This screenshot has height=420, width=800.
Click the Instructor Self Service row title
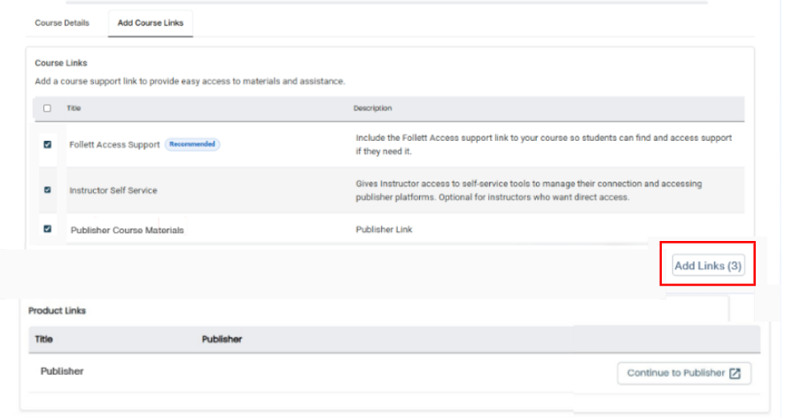pyautogui.click(x=113, y=191)
